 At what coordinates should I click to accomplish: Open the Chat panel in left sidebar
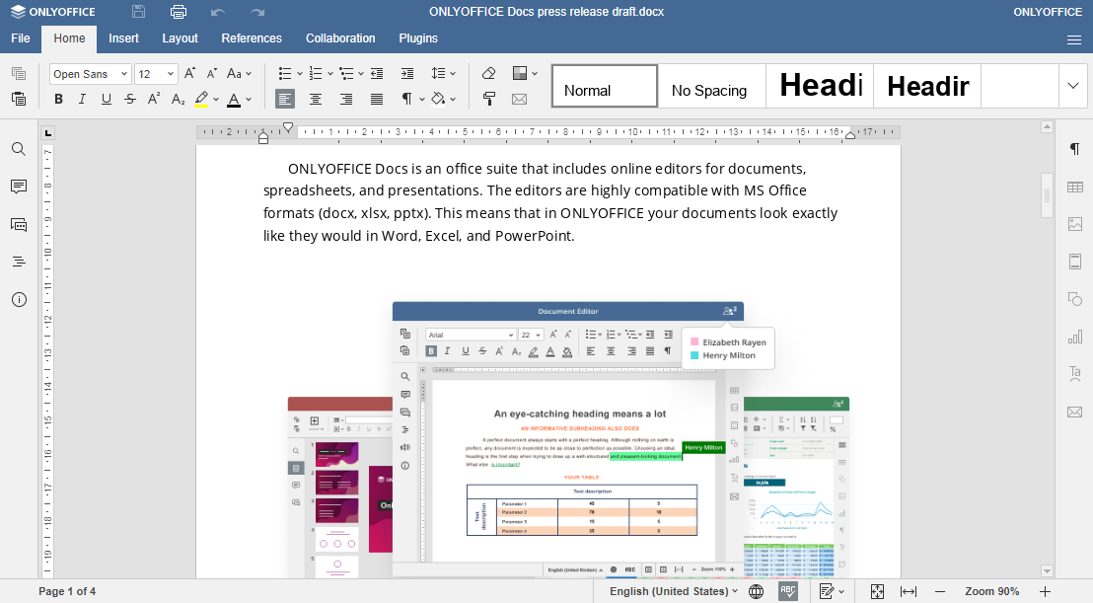click(19, 224)
